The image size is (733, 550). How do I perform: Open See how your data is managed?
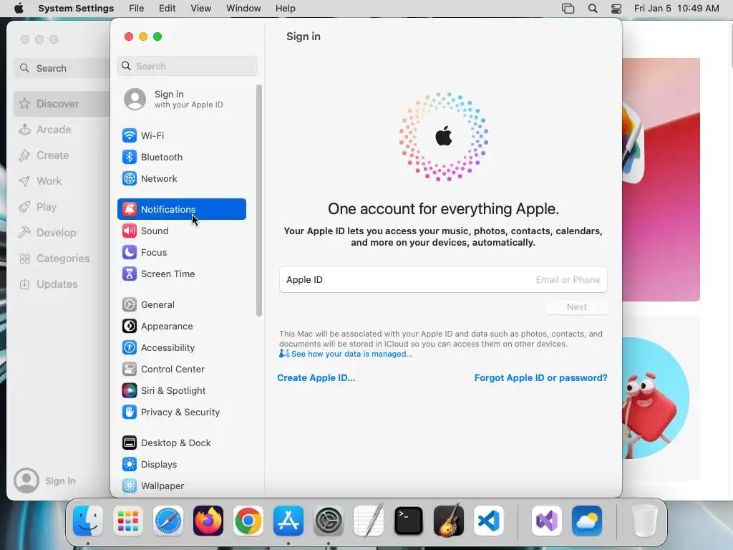(351, 354)
